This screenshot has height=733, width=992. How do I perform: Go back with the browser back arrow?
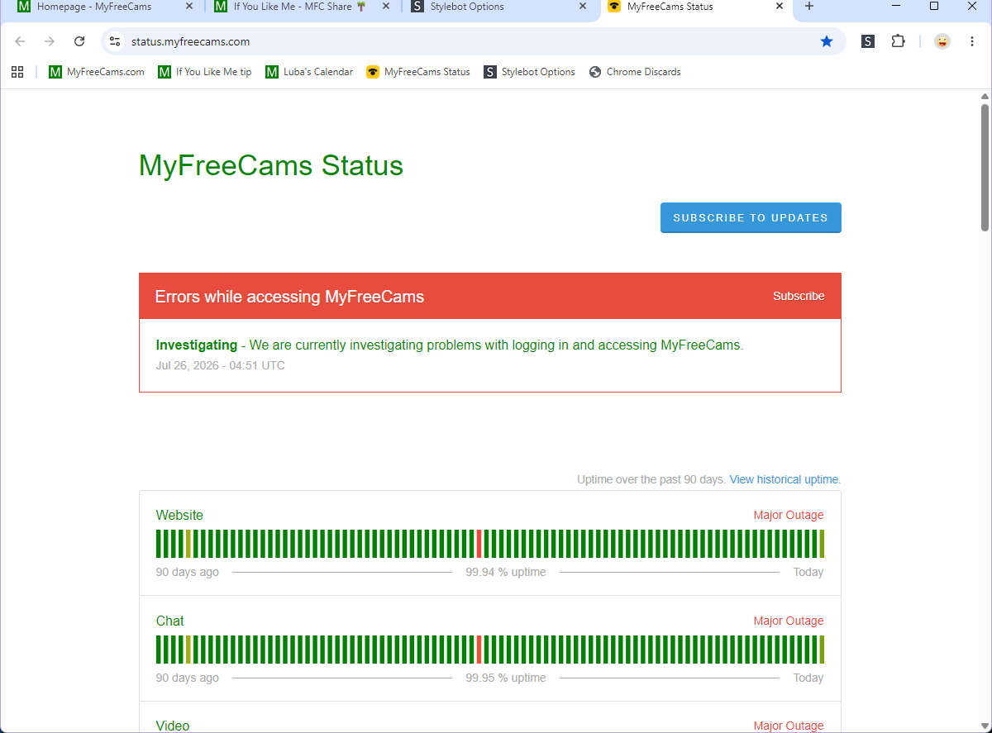20,41
